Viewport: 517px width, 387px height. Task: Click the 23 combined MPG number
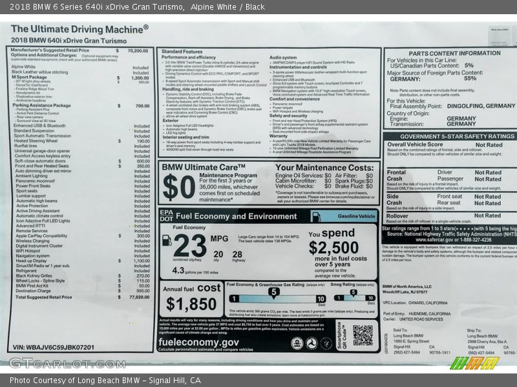pyautogui.click(x=189, y=246)
